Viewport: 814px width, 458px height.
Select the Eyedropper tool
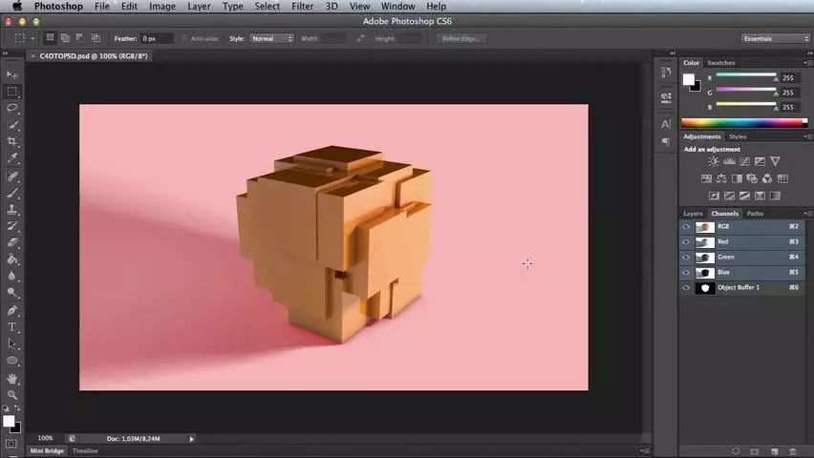[x=11, y=158]
